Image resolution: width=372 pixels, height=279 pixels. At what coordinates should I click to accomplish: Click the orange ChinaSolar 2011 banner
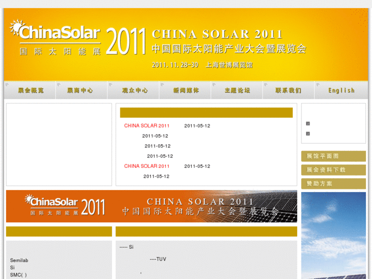[151, 206]
